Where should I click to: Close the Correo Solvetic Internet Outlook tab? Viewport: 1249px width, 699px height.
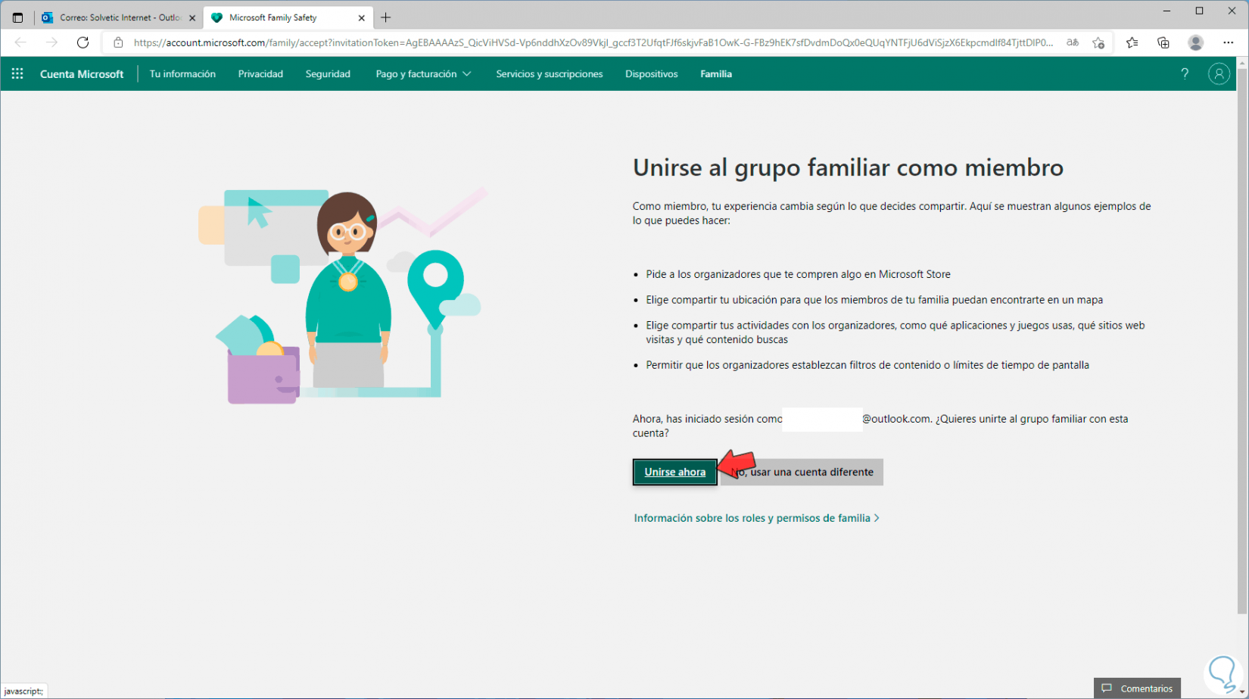pyautogui.click(x=192, y=17)
